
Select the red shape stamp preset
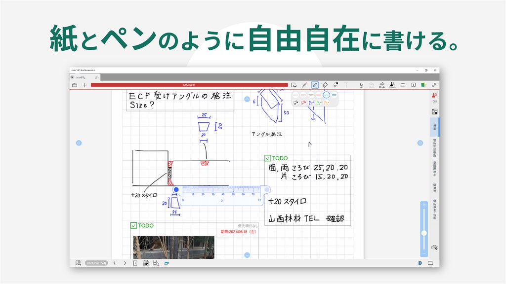pyautogui.click(x=303, y=103)
